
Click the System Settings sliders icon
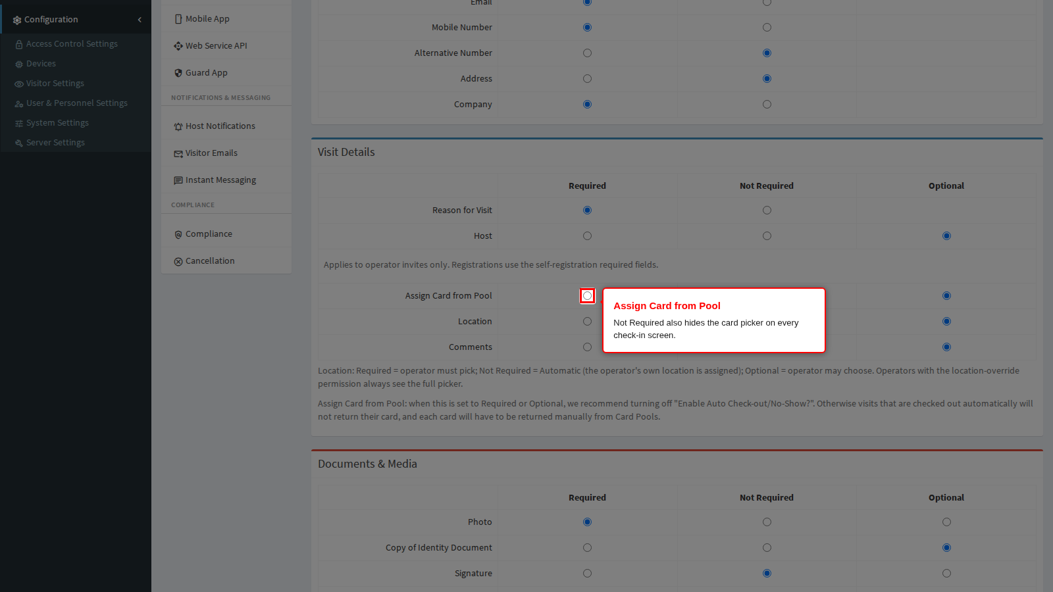19,124
